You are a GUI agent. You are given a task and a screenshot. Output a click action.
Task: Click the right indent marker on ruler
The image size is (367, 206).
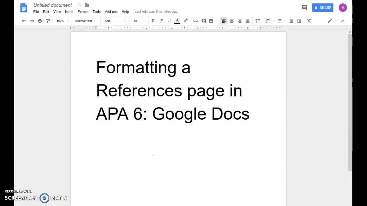tap(260, 28)
